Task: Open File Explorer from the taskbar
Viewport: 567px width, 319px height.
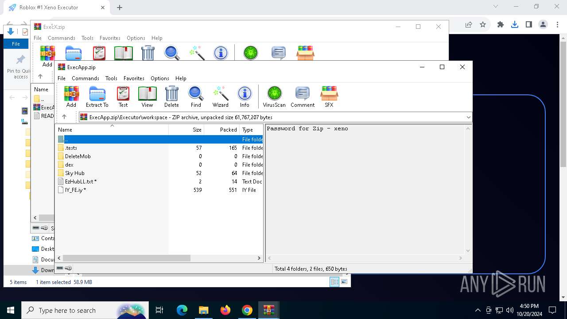Action: coord(203,310)
